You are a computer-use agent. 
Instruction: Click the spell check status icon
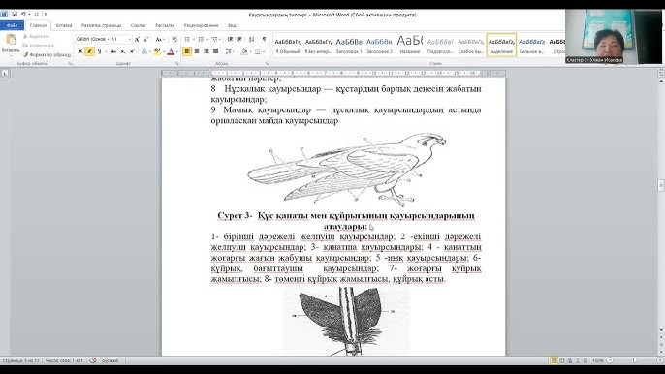[93, 360]
